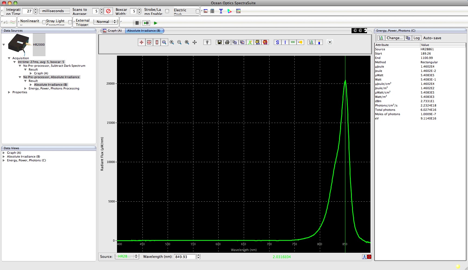
Task: Click the green overlay spectrum icon
Action: click(x=250, y=42)
